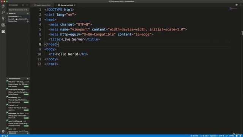Open the npm Intellisense extension entry
Viewport: 243px width, 137px height.
point(18,123)
